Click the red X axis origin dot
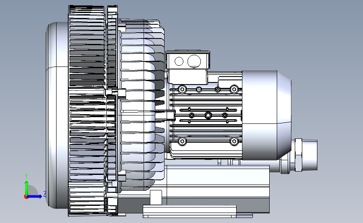This screenshot has height=223, width=363. tap(26, 197)
